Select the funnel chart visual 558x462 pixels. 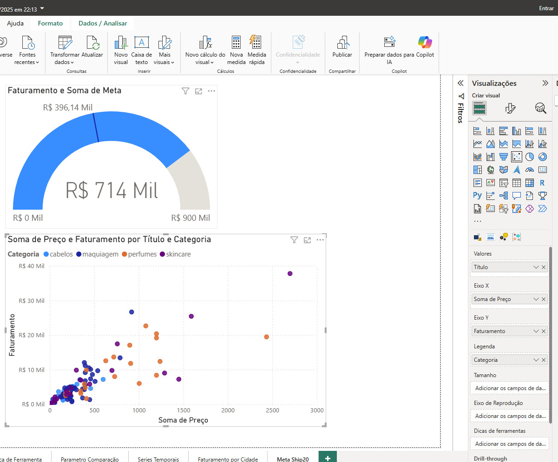[504, 157]
